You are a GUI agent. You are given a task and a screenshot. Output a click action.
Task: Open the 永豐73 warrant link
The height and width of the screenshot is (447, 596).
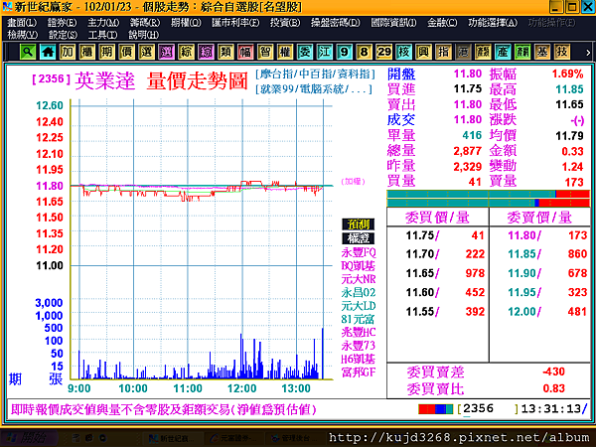pyautogui.click(x=359, y=346)
